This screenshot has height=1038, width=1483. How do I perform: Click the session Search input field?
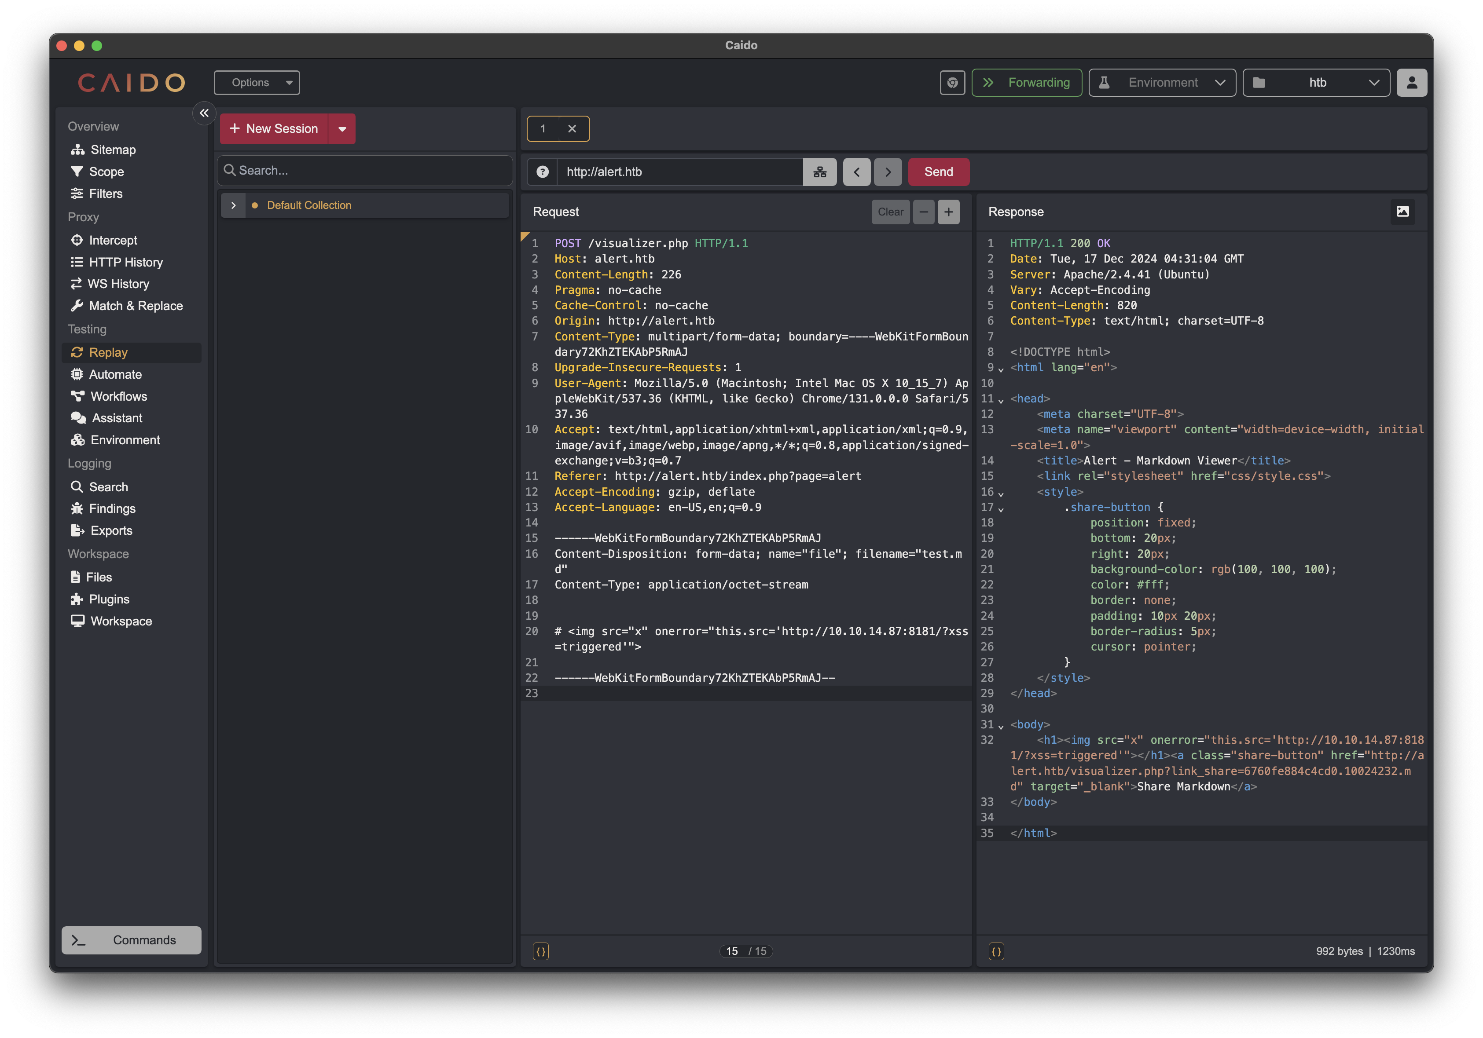[x=365, y=170]
